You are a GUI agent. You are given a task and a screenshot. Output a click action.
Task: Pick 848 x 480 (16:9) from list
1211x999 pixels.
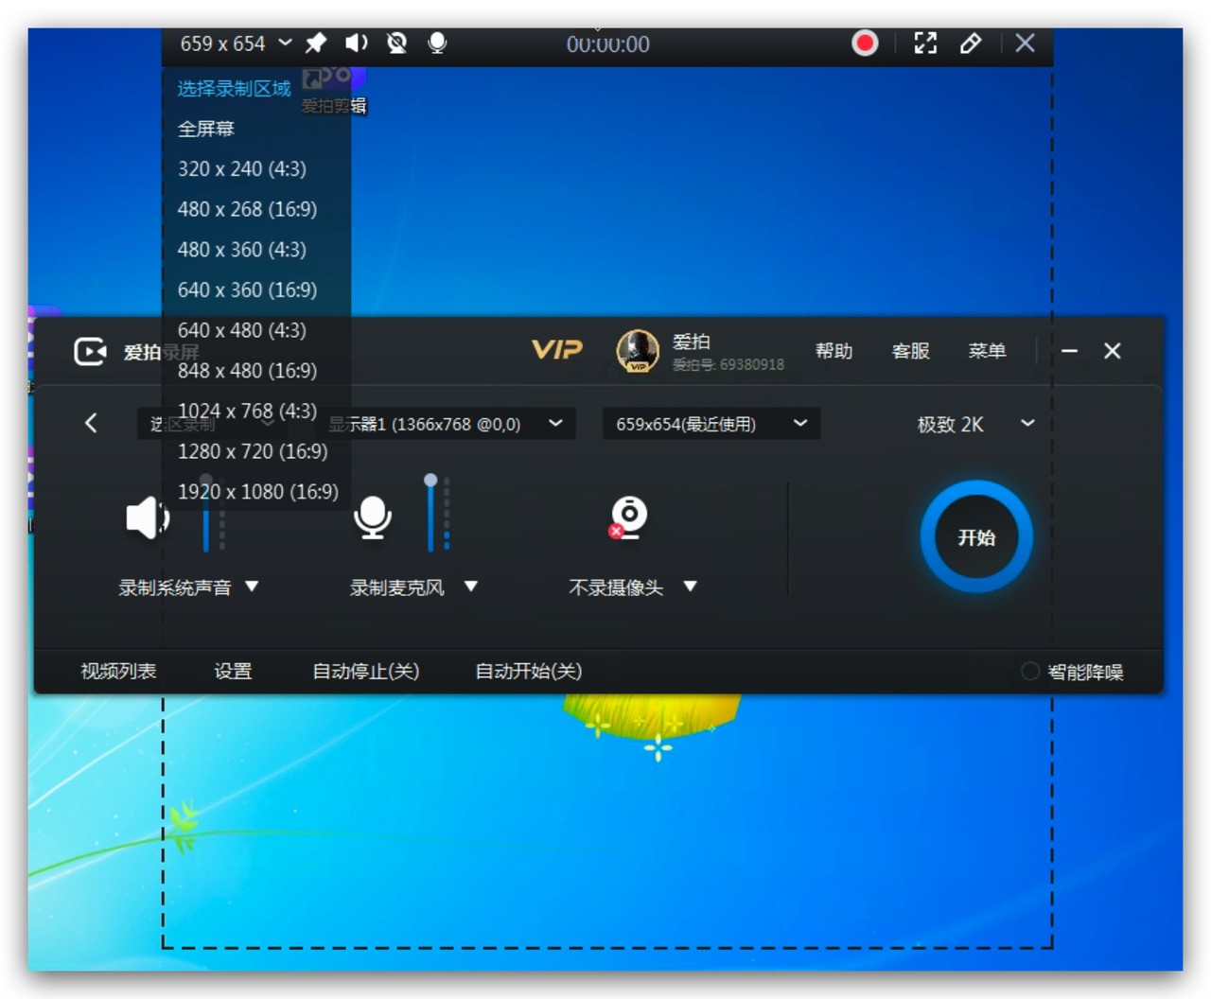[x=247, y=371]
